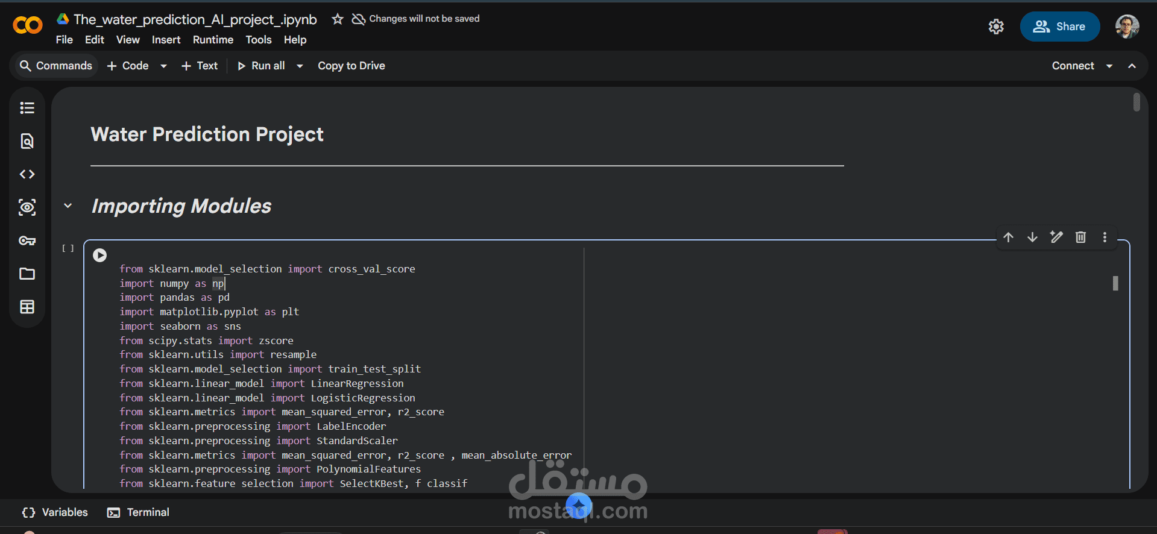Click the code cell minimap scrollbar
The height and width of the screenshot is (534, 1157).
click(x=1115, y=283)
